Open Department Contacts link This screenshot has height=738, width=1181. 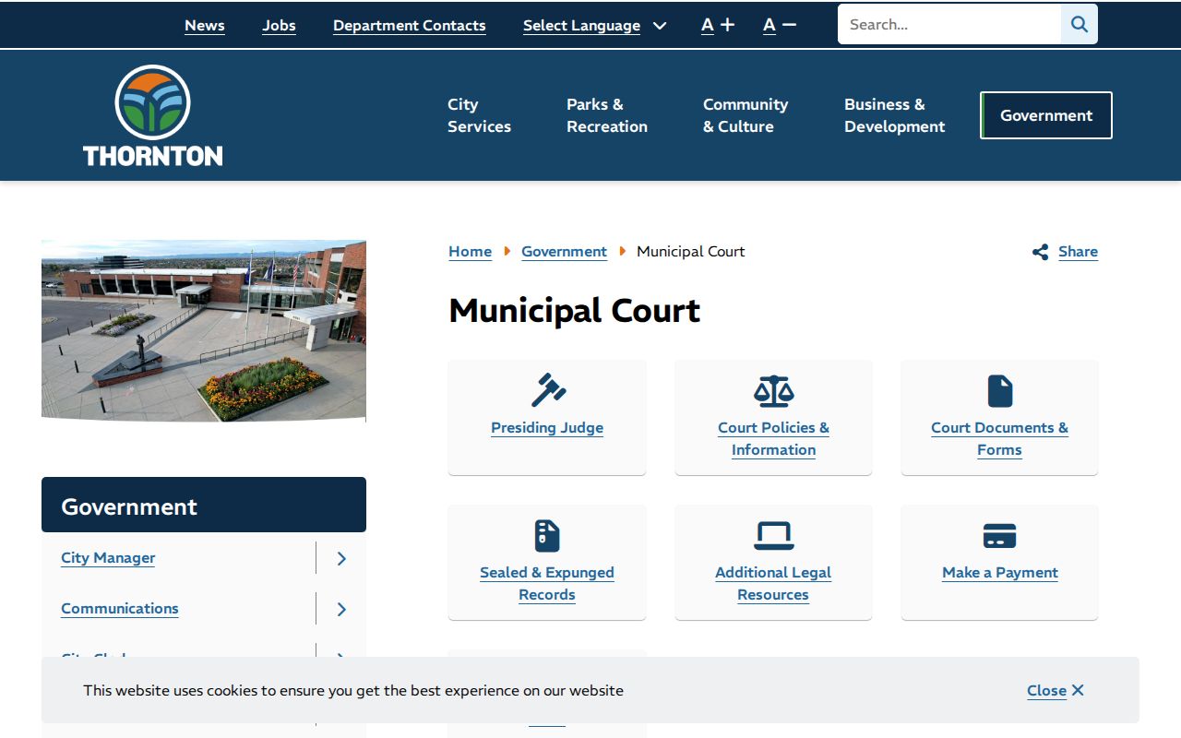coord(410,26)
